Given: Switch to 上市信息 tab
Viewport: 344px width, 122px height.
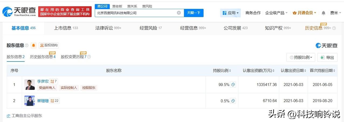Looking at the screenshot, I should click(66, 28).
